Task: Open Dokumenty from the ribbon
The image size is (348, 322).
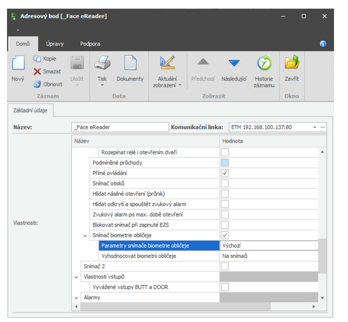Action: [130, 64]
